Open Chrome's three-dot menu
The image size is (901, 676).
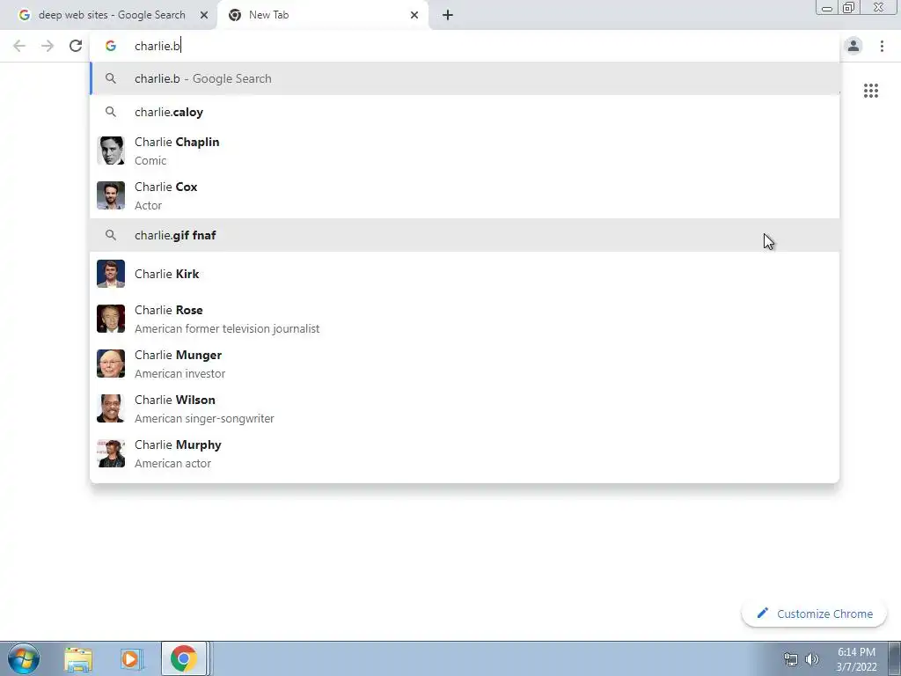(882, 46)
